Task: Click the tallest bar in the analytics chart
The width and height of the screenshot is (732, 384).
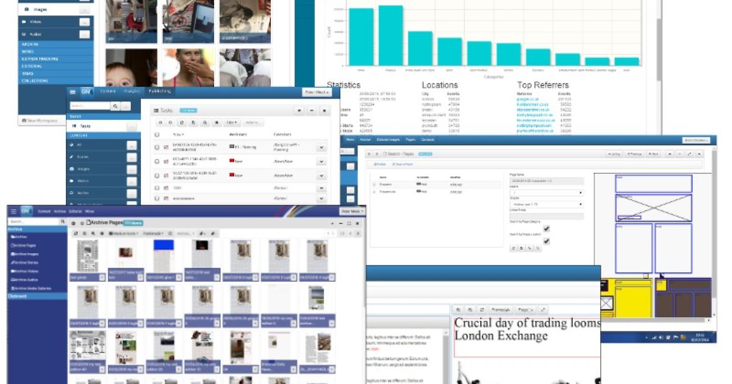Action: pyautogui.click(x=390, y=35)
